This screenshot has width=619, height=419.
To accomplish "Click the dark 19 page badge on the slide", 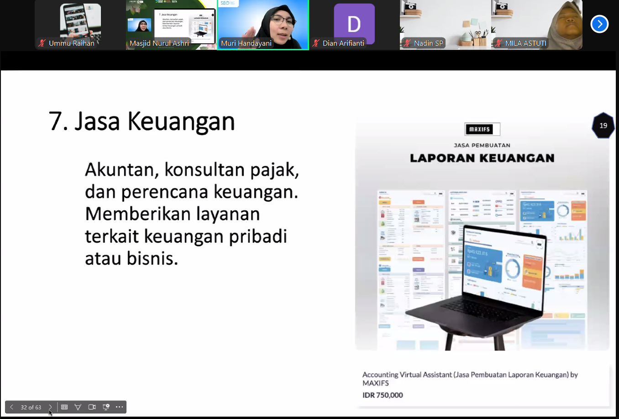I will tap(603, 125).
